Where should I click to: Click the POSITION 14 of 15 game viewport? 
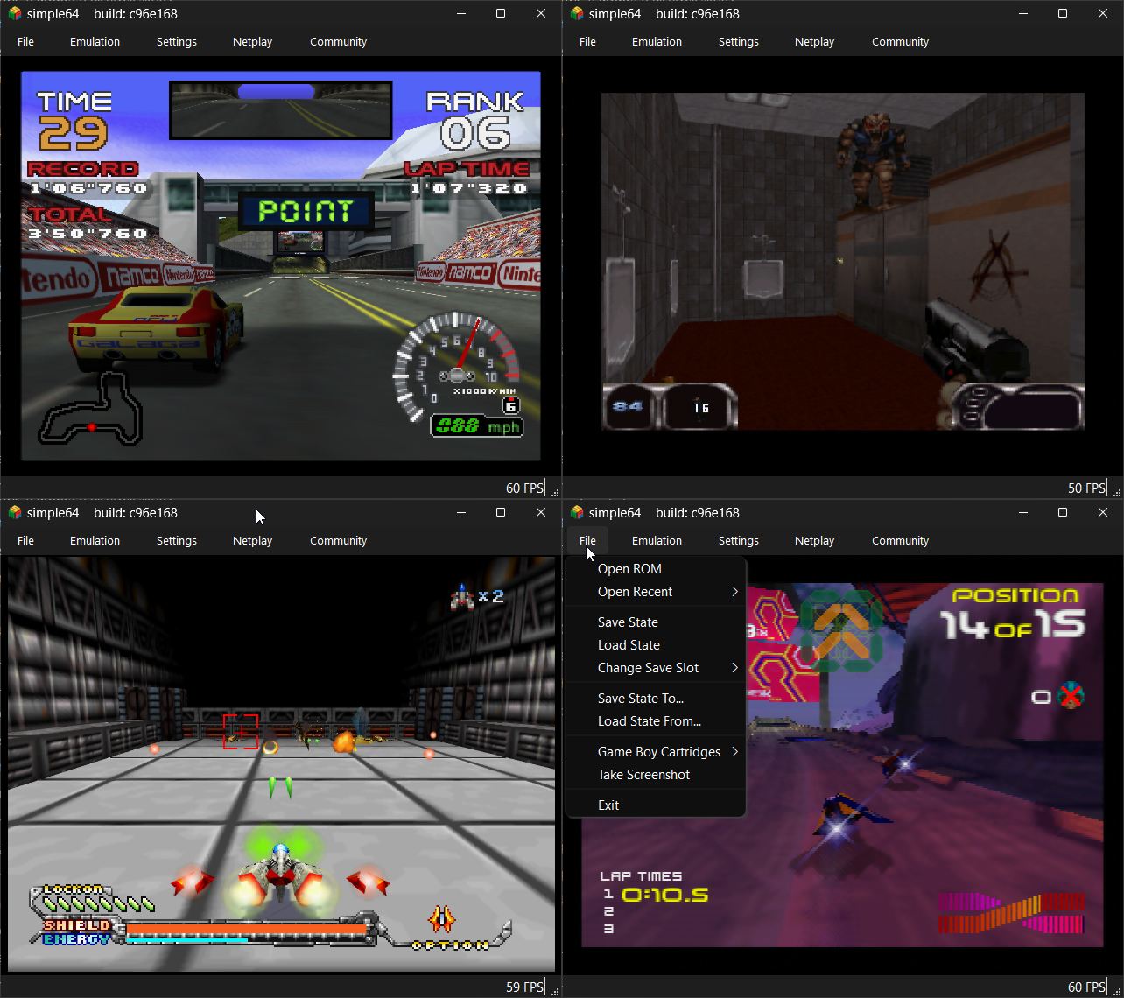pyautogui.click(x=919, y=858)
